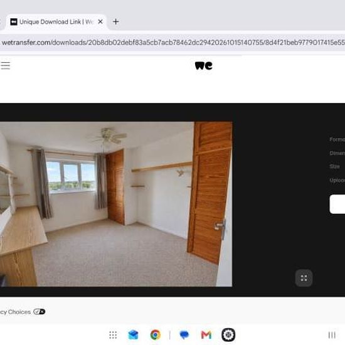Close the Unique Download Link tab

pos(100,21)
